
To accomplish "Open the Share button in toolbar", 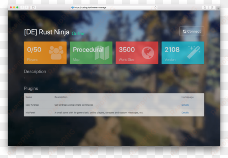I will 205,7.
